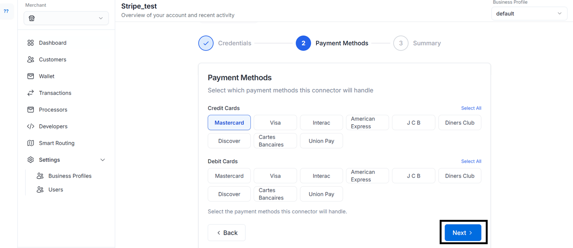
Task: Go back with the Back button
Action: tap(227, 233)
